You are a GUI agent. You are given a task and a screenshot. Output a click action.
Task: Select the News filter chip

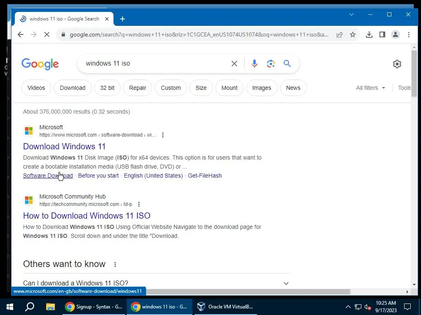(293, 88)
